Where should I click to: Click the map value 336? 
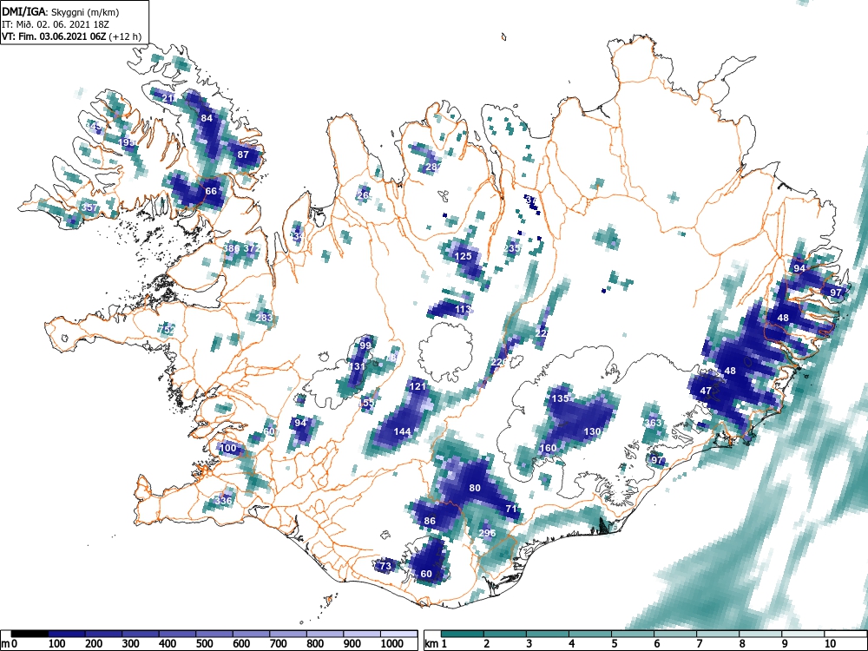223,501
